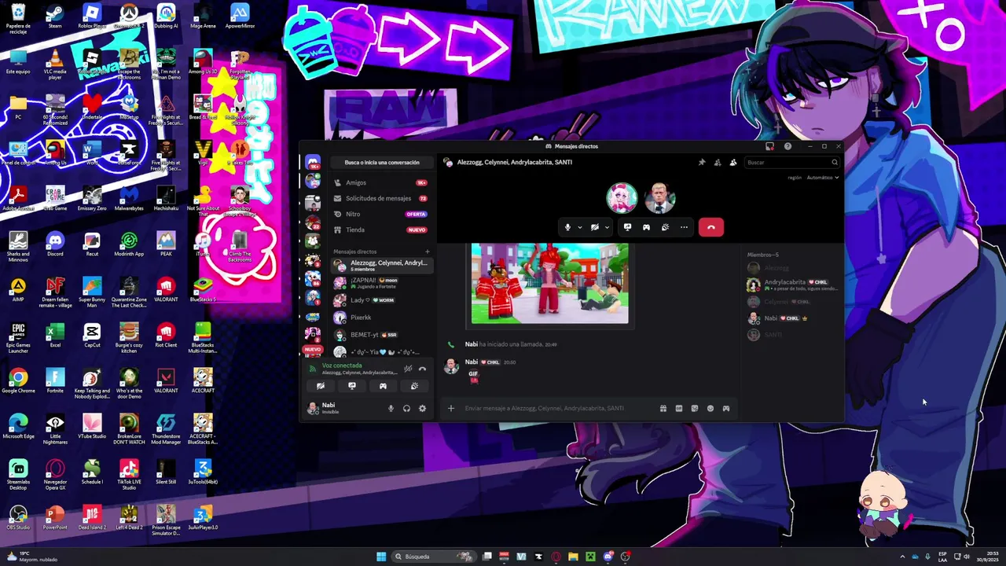Start an activity with the controller icon
The image size is (1006, 566).
(646, 227)
